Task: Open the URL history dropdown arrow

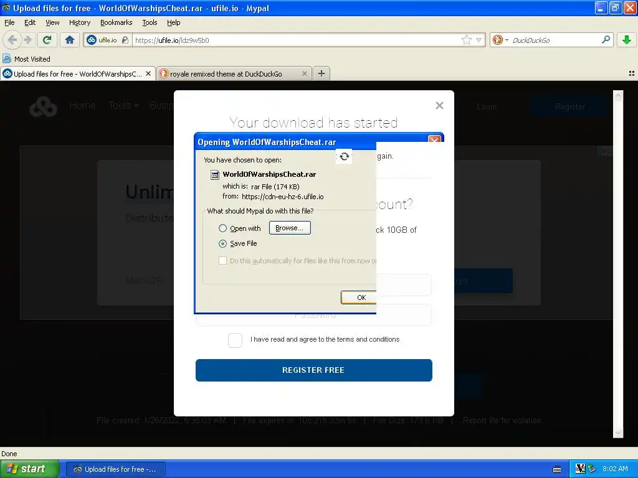Action: (479, 40)
